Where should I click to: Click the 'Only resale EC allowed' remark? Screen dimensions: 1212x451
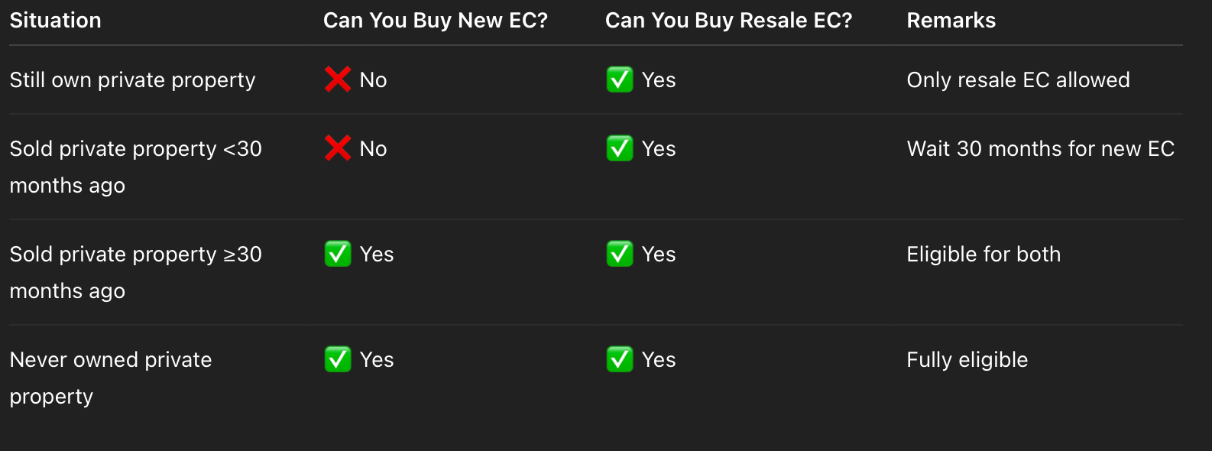[1018, 80]
